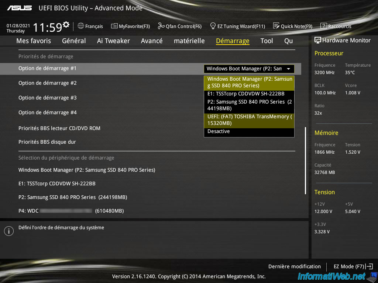Choose Windows Boot Manager in the dropdown list

pyautogui.click(x=249, y=82)
